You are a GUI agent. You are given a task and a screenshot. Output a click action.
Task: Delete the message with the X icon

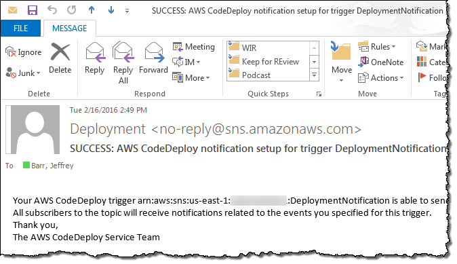[60, 52]
